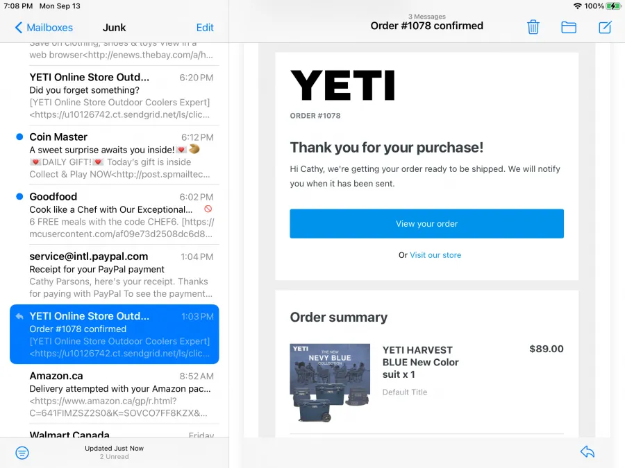Tap the reply arrow in the bottom toolbar
The image size is (625, 468).
pos(587,451)
